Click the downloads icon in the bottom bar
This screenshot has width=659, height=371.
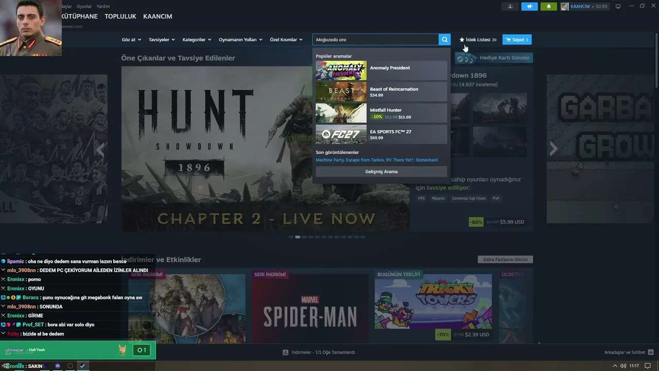285,352
